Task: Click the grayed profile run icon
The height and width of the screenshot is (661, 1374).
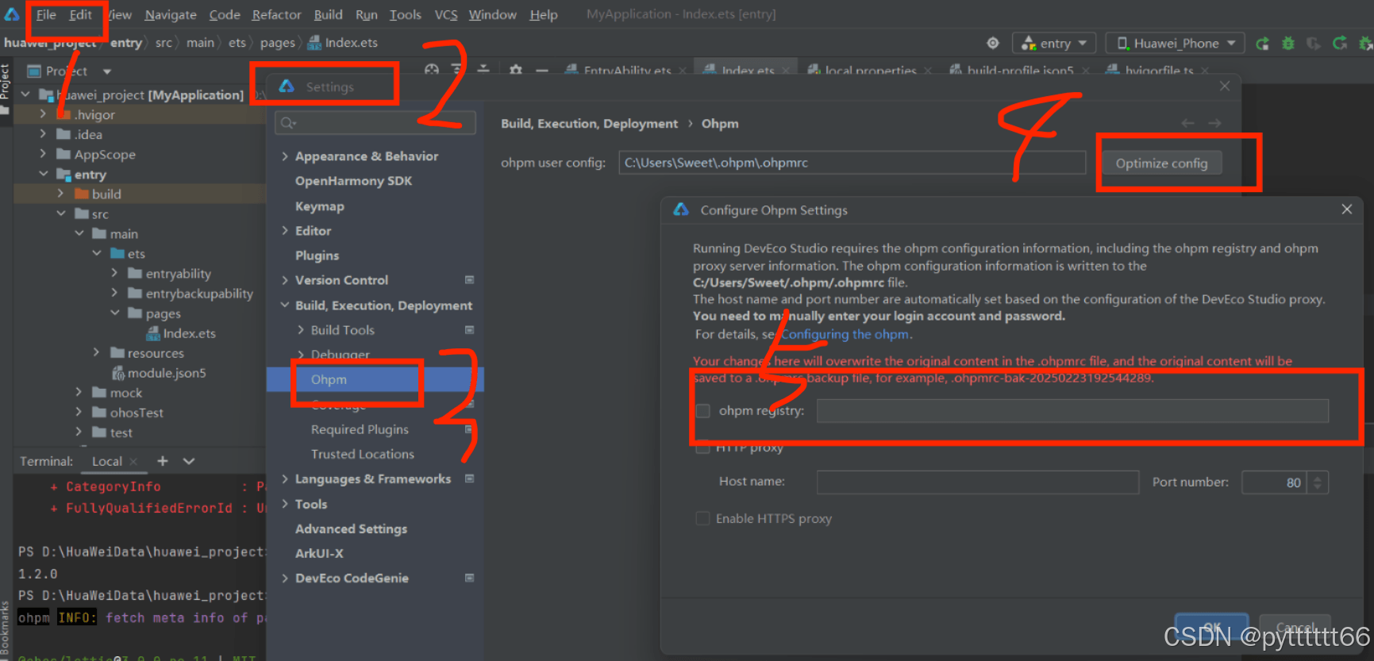Action: click(1314, 43)
